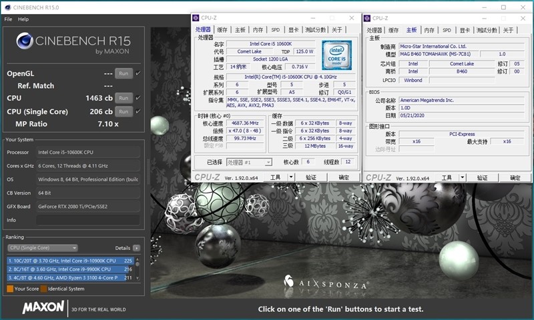
Task: Open the 处理器 #1 selection dropdown
Action: coord(249,162)
